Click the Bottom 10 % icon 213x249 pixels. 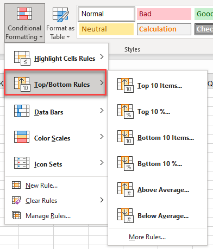(x=126, y=163)
